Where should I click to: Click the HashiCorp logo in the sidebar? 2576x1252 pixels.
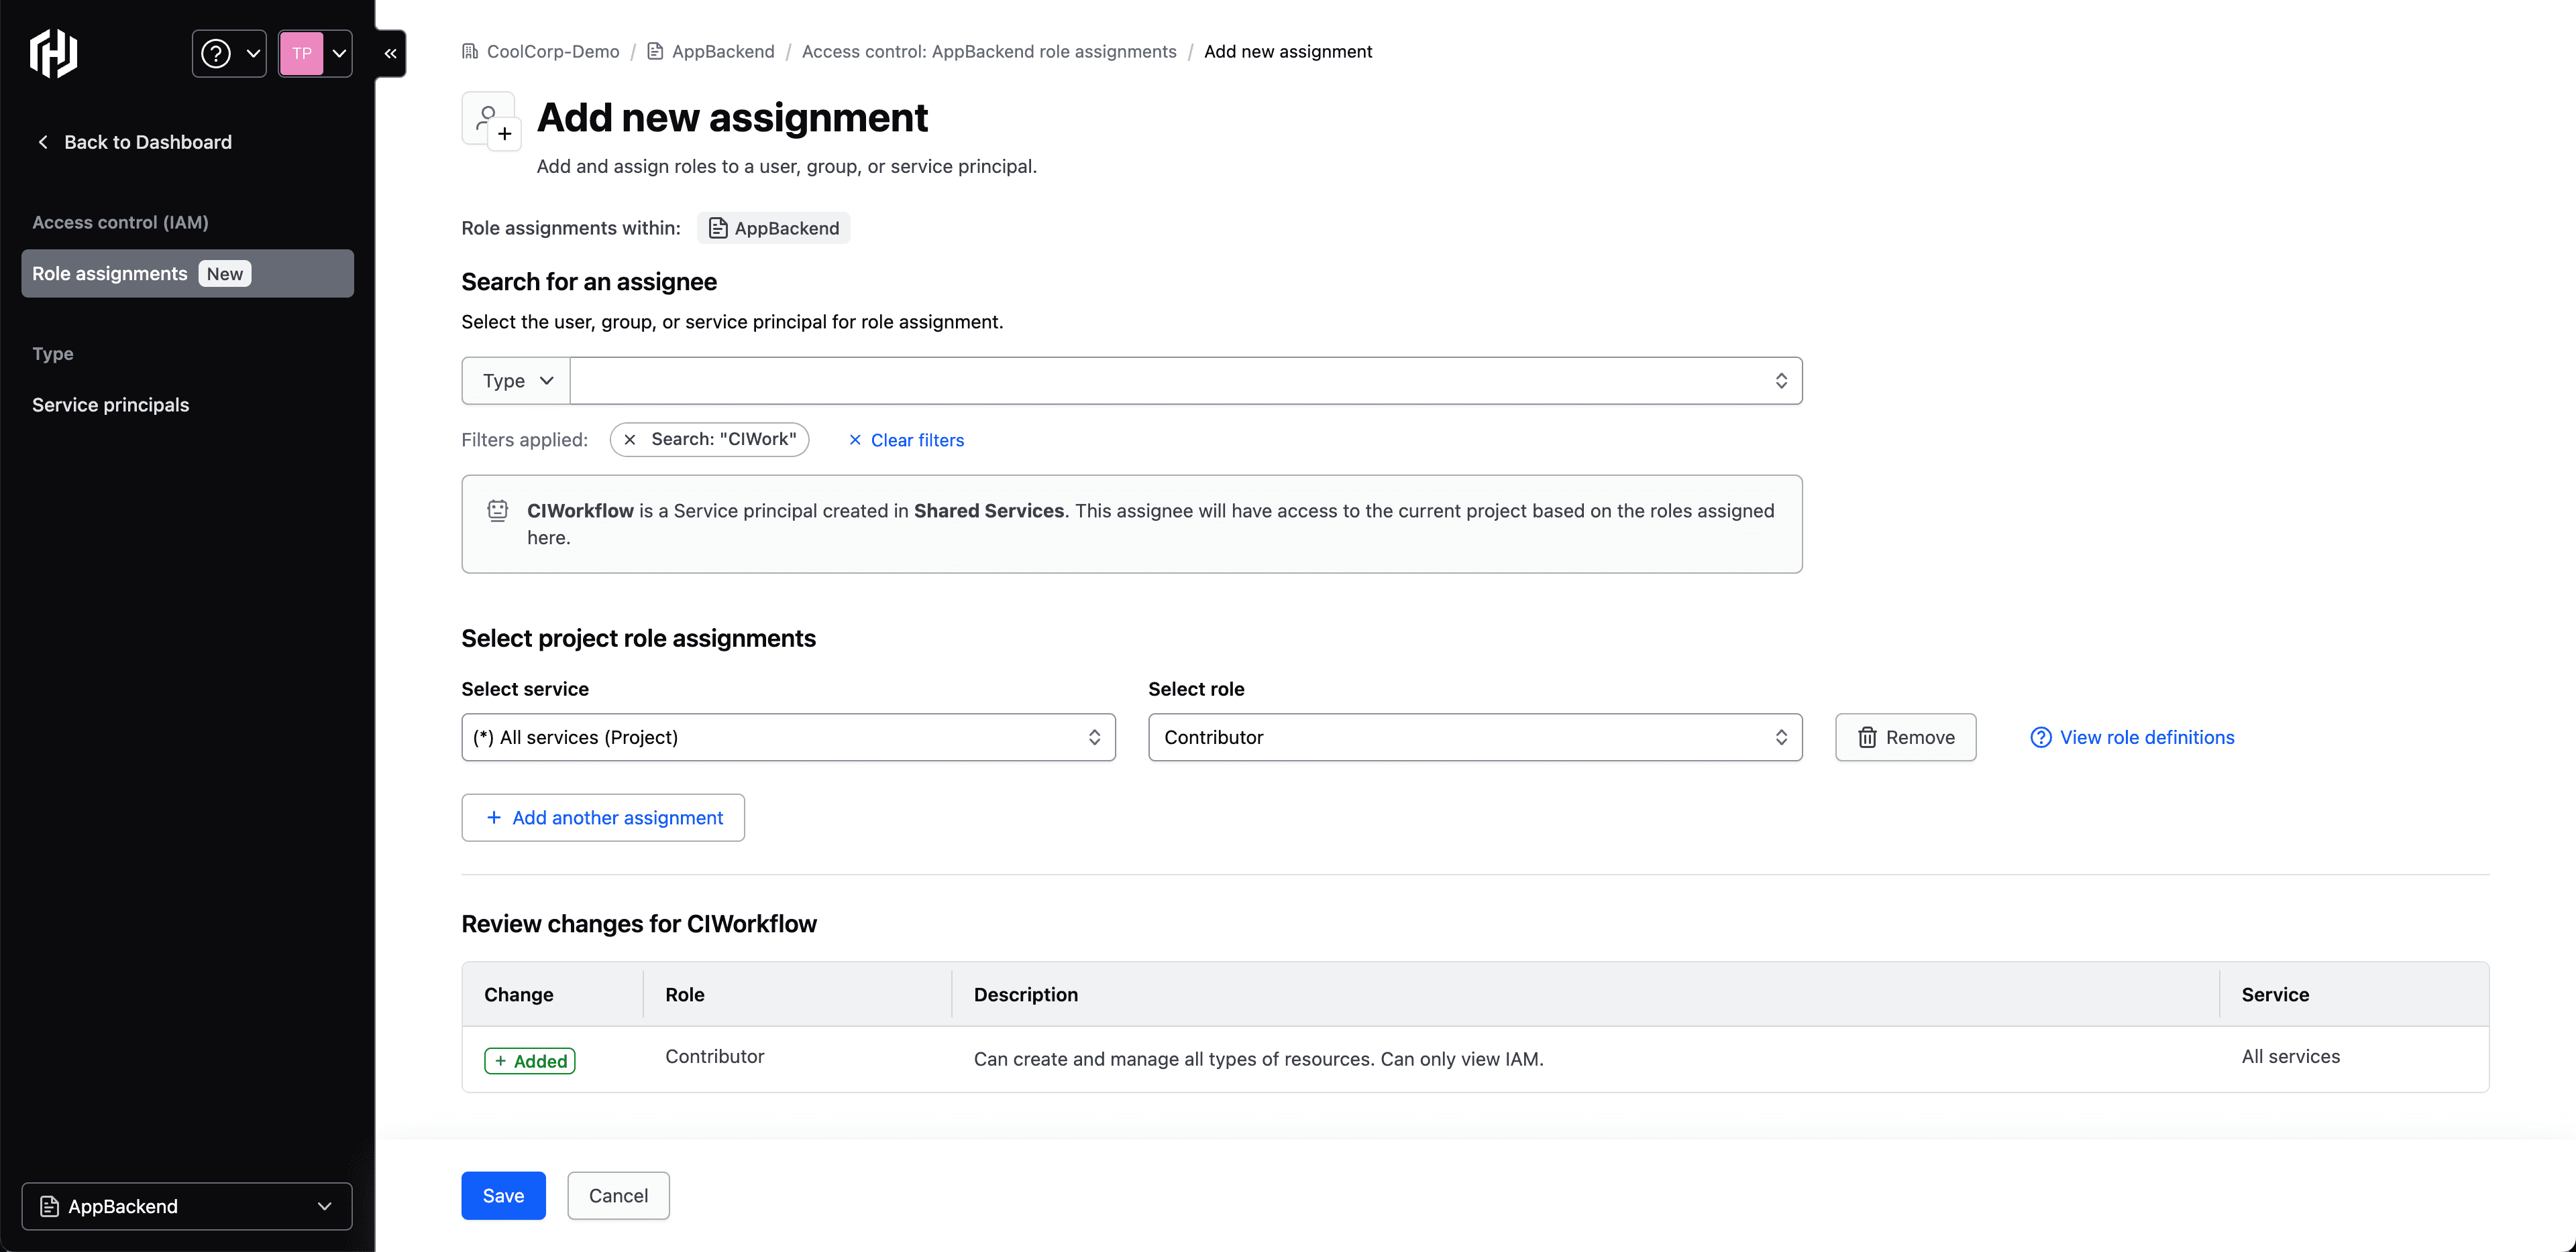[52, 53]
